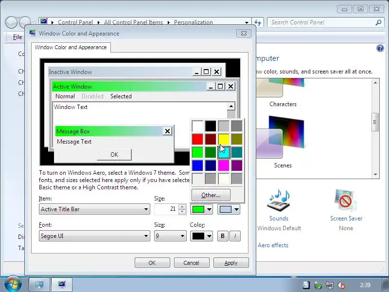Click Message Text in the preview
389x292 pixels.
click(x=74, y=142)
